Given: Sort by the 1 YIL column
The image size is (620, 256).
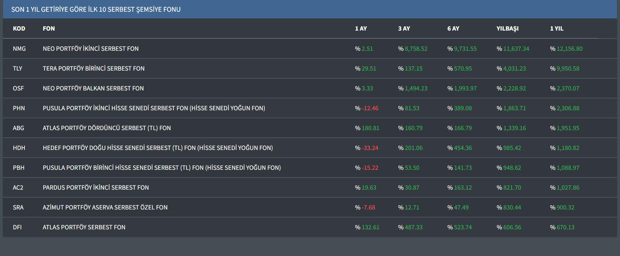Looking at the screenshot, I should pos(557,29).
